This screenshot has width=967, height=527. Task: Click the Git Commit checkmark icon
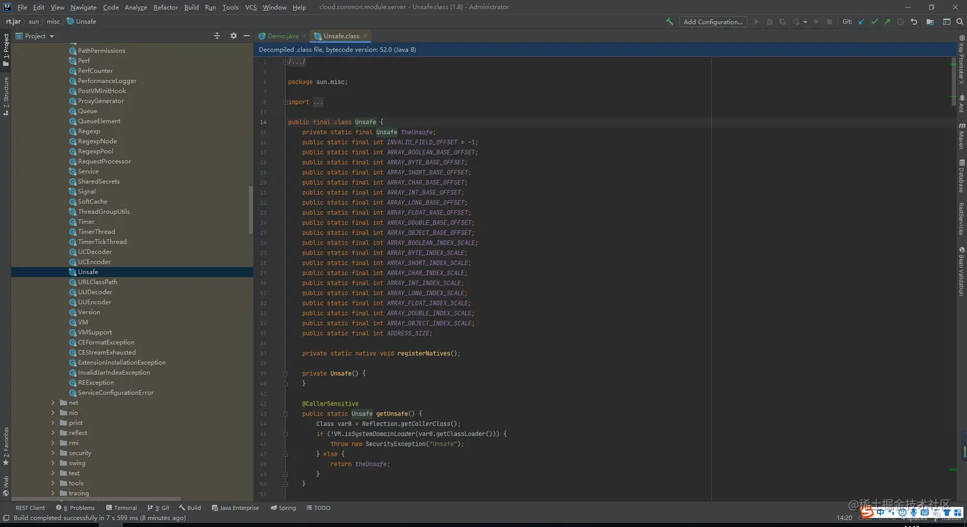coord(874,22)
